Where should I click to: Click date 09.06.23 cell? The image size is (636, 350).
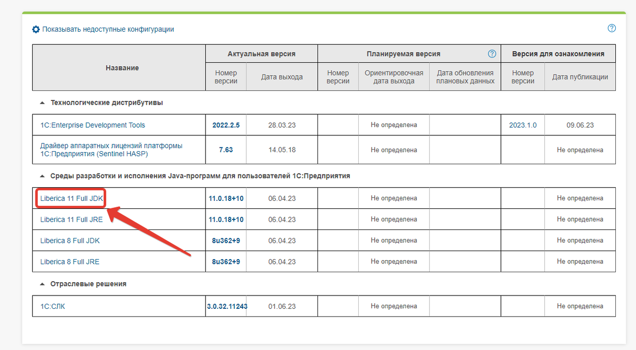(580, 125)
